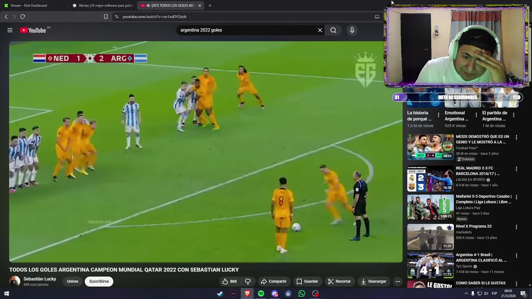Open options for Mallarini 5-5 video

click(517, 197)
